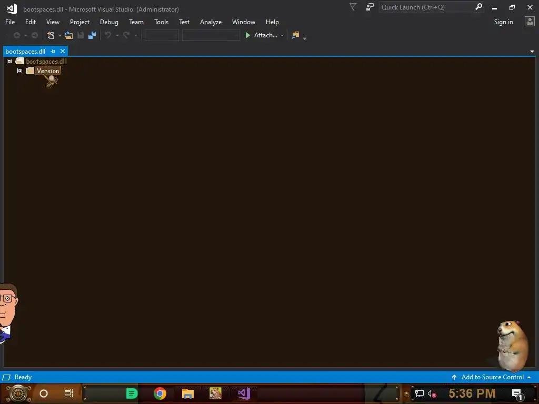Open the View menu
Image resolution: width=539 pixels, height=404 pixels.
pyautogui.click(x=53, y=22)
